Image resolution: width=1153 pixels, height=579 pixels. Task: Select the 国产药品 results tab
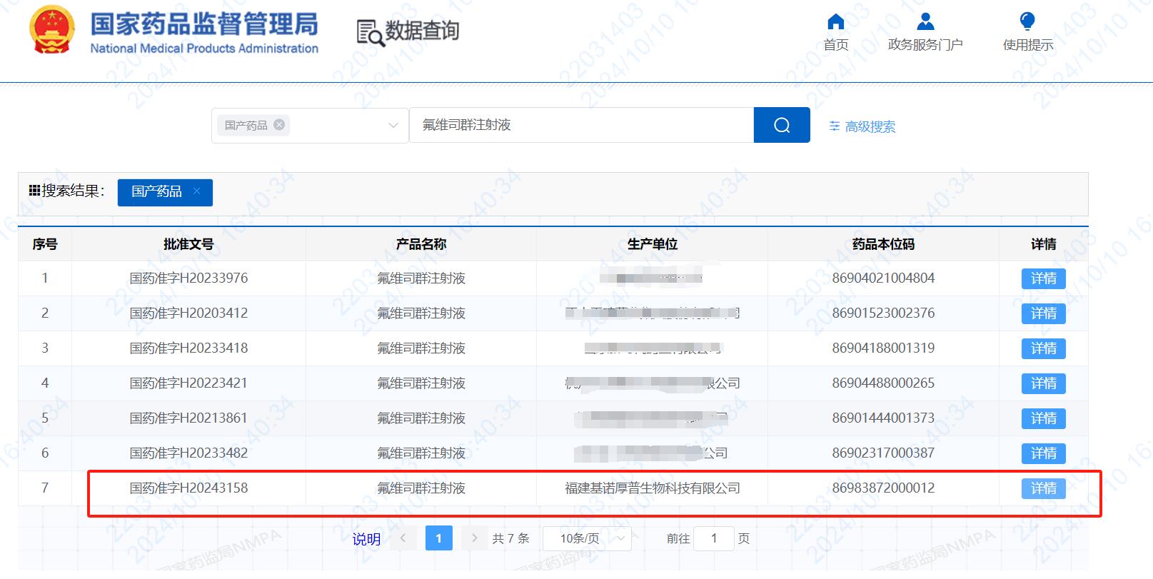[156, 191]
